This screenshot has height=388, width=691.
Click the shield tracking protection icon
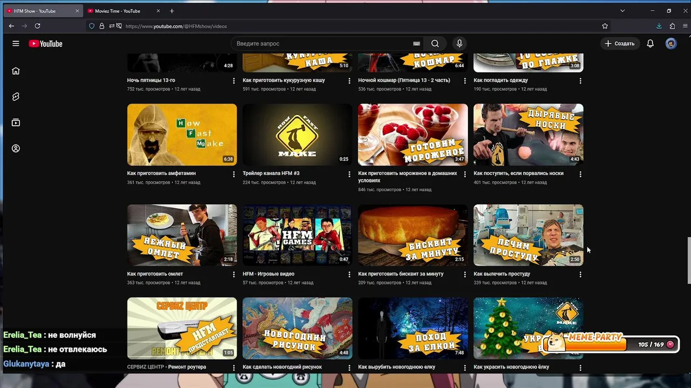click(92, 26)
